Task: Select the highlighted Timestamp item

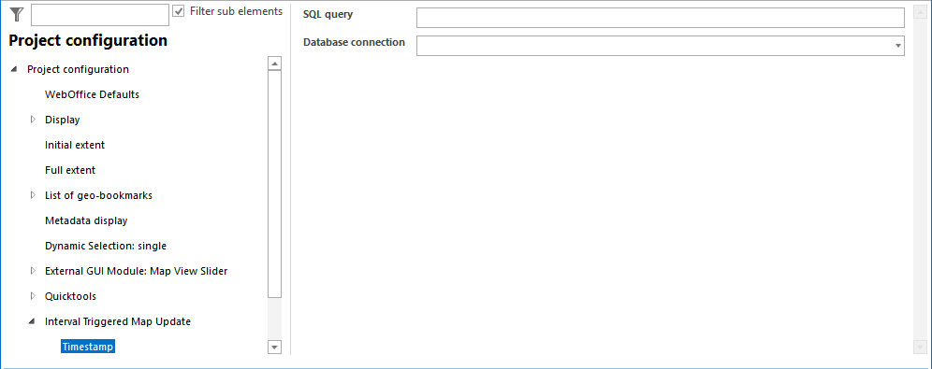Action: (x=87, y=347)
